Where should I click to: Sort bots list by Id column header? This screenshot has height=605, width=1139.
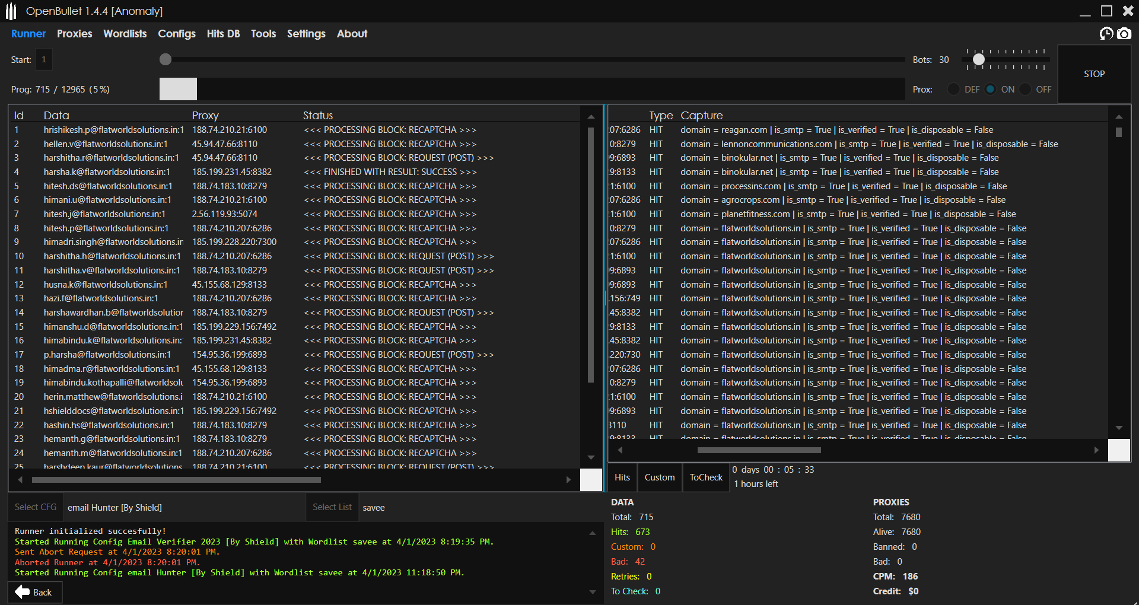19,116
